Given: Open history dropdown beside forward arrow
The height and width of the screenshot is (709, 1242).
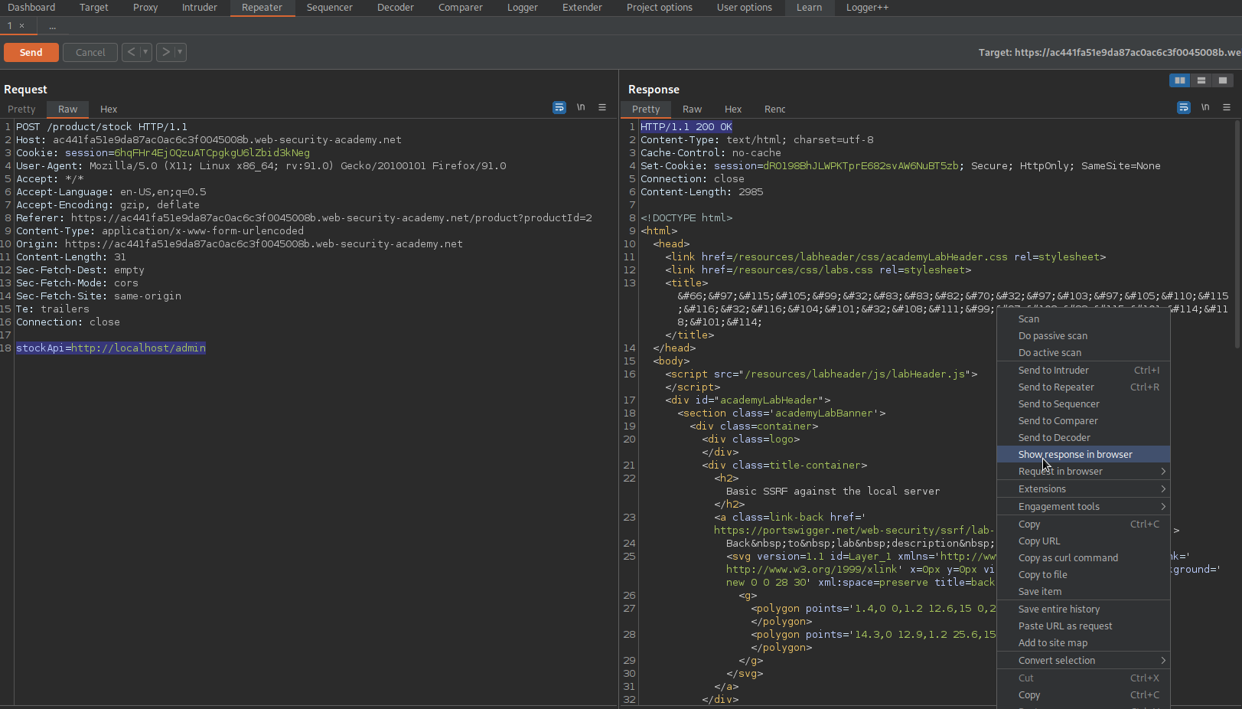Looking at the screenshot, I should (180, 52).
